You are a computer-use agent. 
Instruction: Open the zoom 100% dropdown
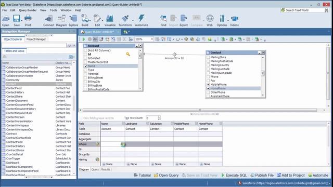[151, 39]
